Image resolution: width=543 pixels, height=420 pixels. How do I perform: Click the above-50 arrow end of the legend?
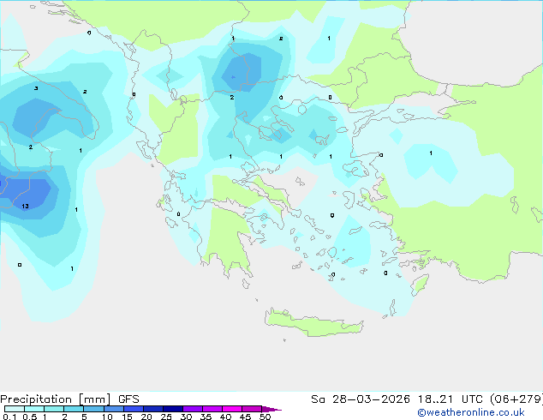click(271, 409)
